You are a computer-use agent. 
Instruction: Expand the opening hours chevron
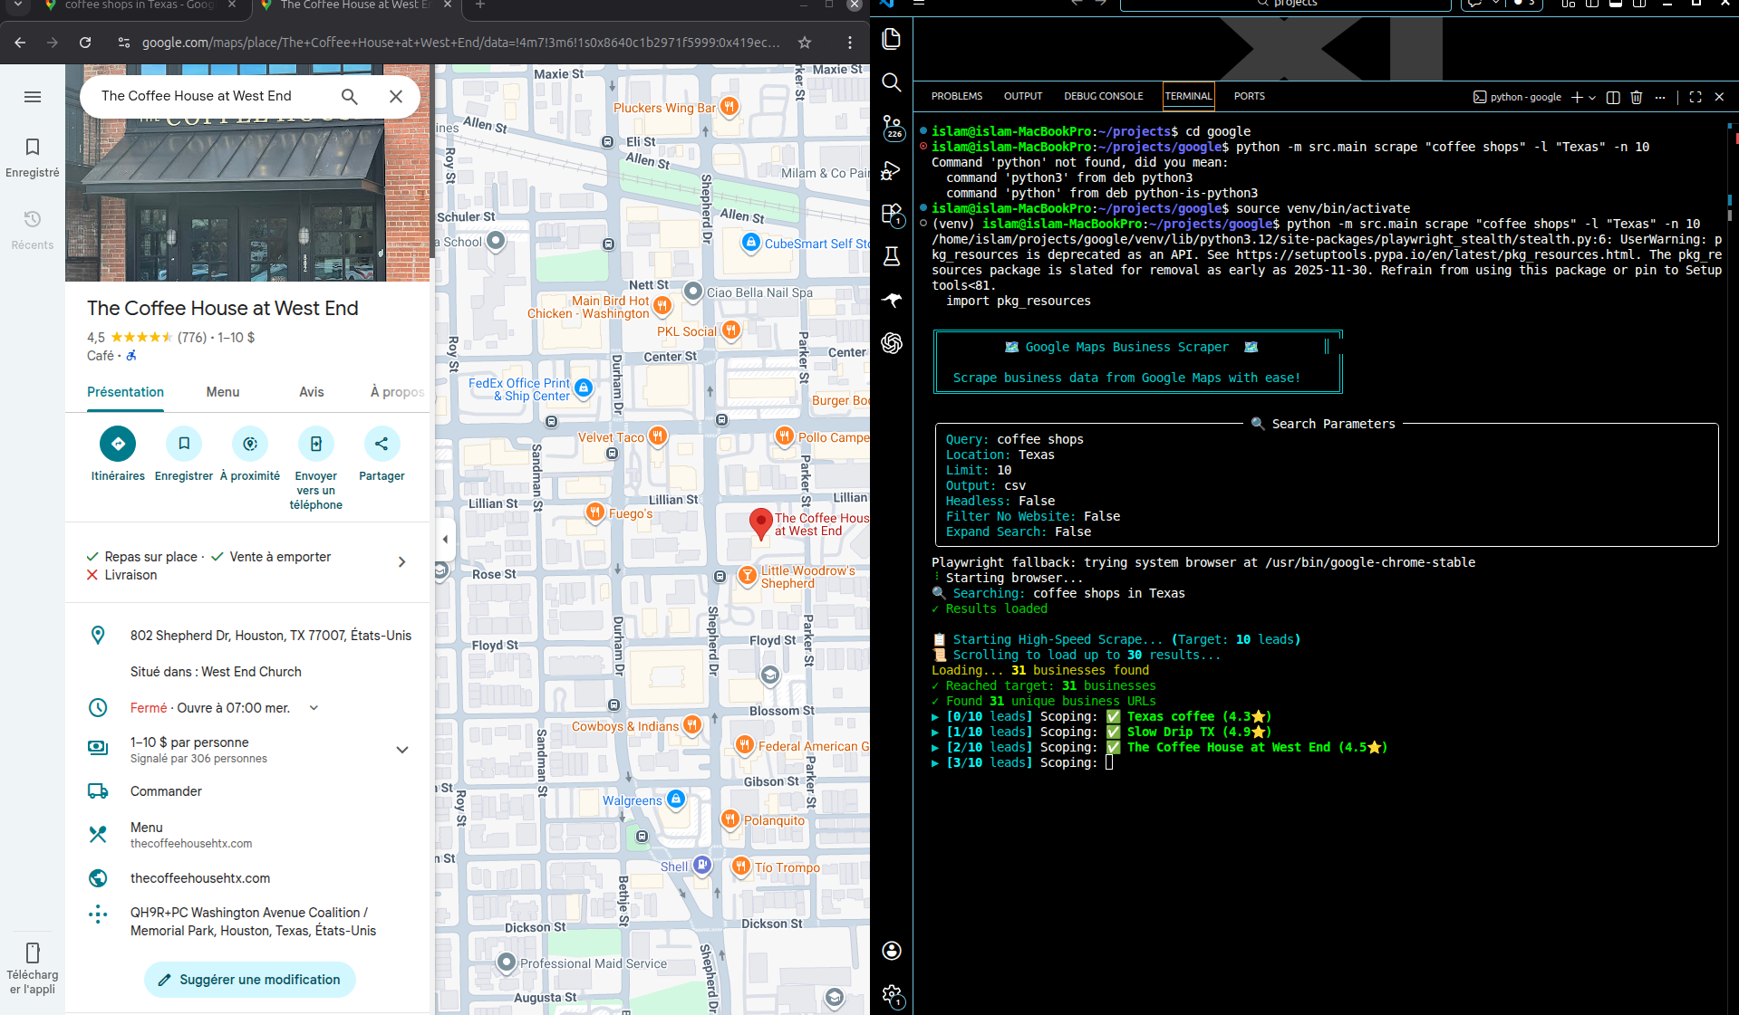coord(313,707)
